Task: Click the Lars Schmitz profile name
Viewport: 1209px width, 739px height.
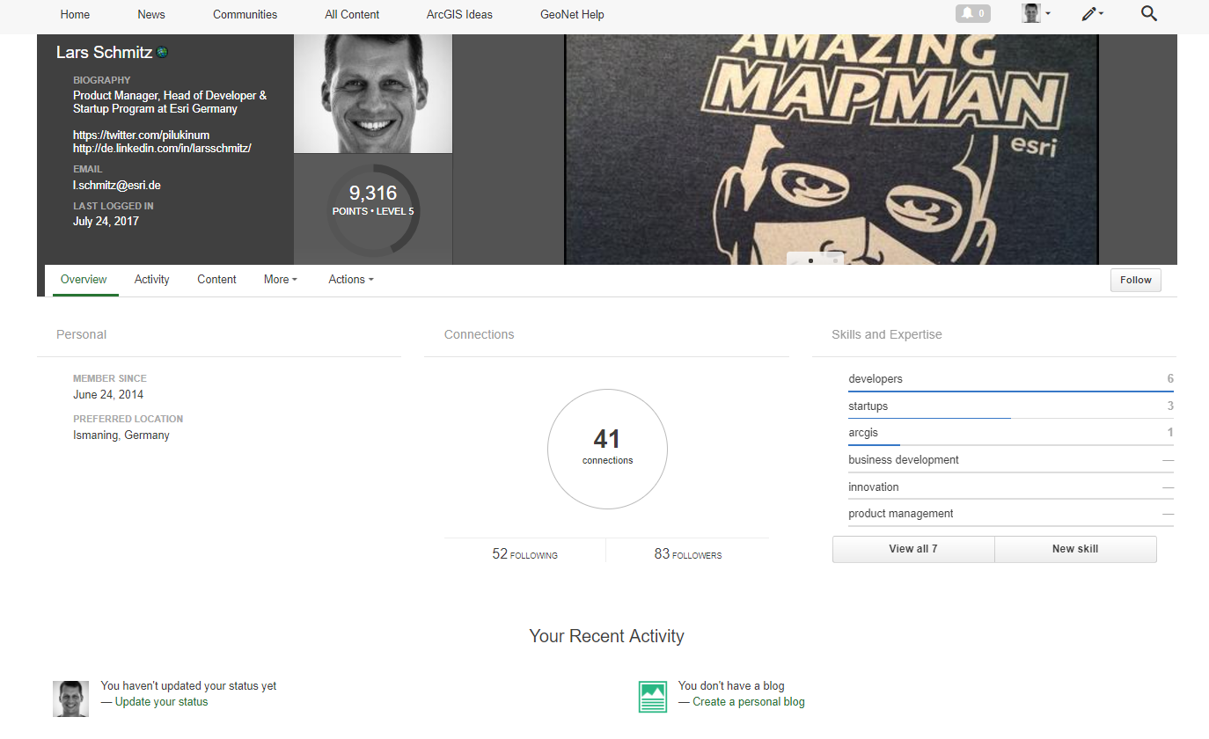Action: [105, 53]
